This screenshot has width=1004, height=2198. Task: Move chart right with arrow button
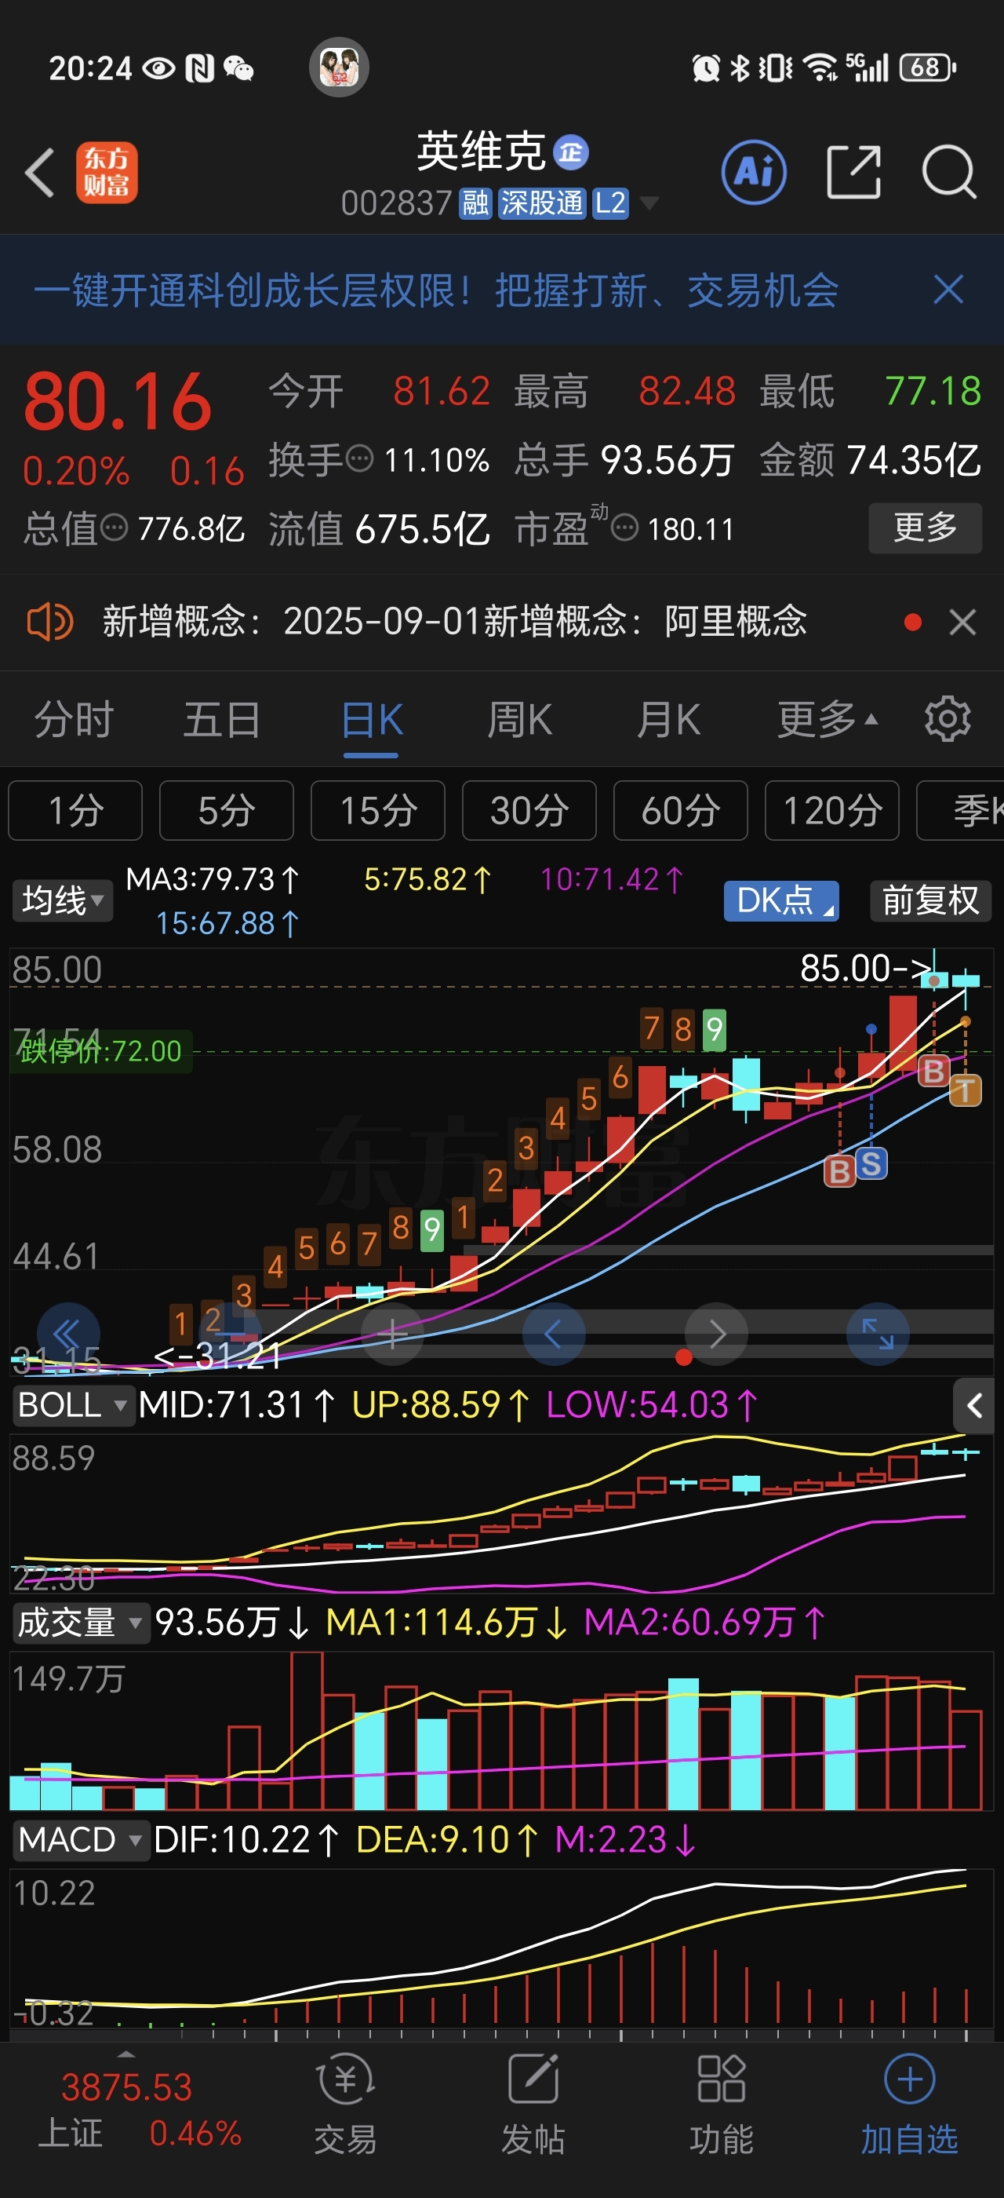tap(716, 1334)
